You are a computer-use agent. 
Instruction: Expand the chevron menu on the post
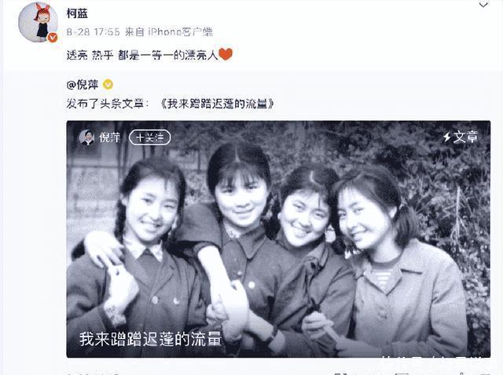click(x=483, y=5)
